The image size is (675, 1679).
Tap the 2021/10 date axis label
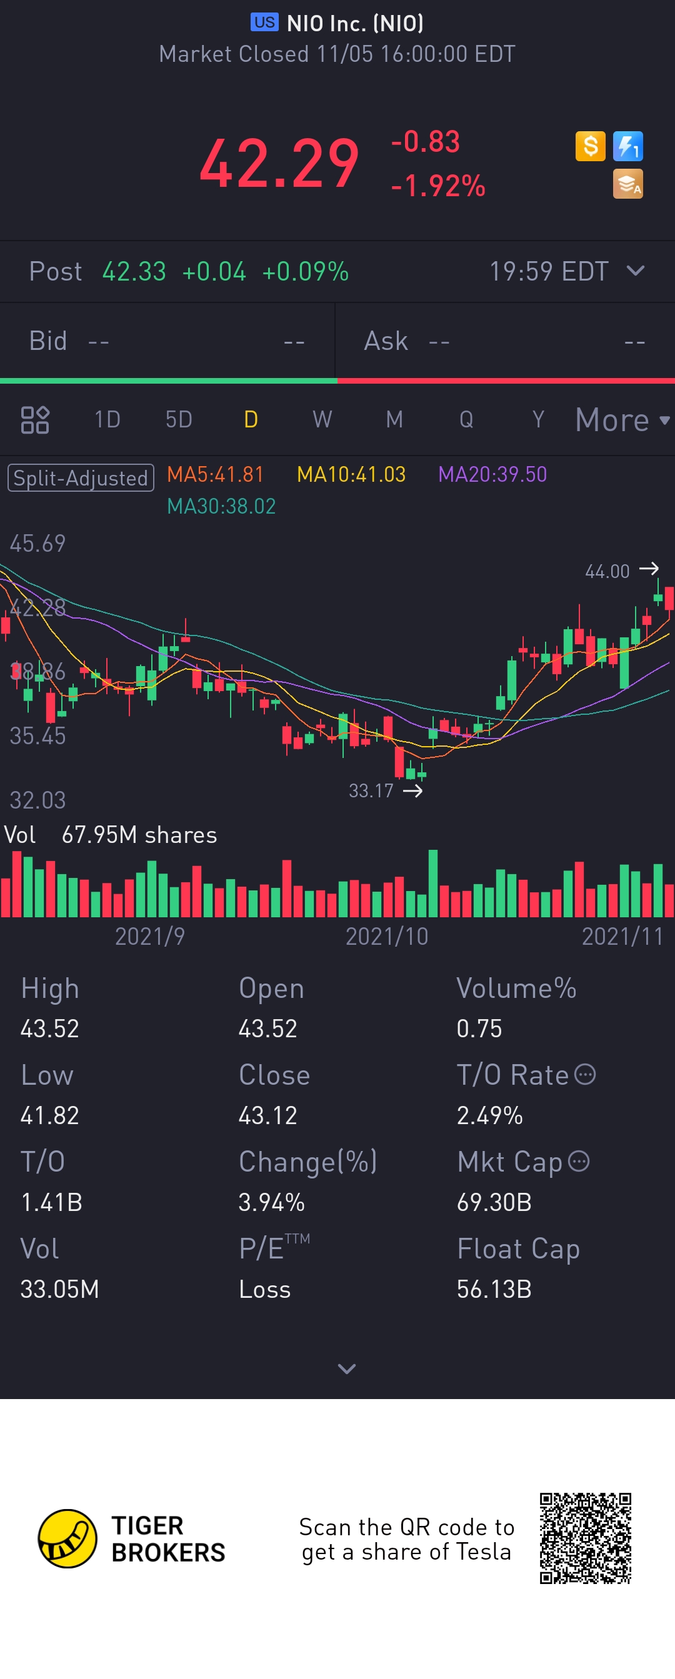(x=387, y=936)
